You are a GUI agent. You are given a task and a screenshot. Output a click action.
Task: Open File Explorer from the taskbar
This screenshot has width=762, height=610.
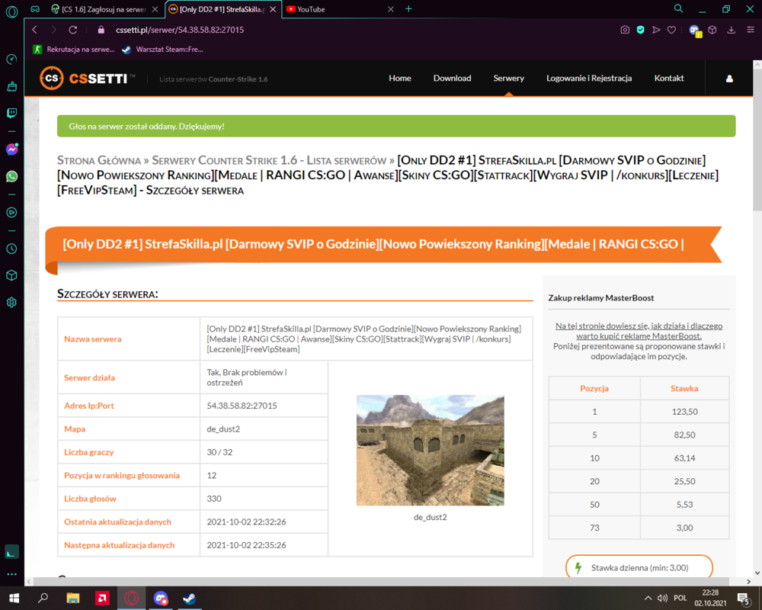point(73,598)
